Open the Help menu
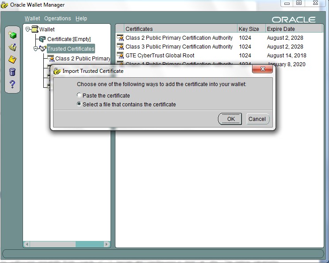 click(81, 19)
